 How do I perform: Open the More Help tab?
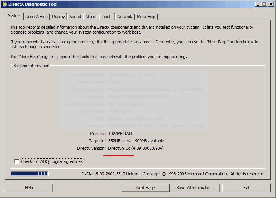click(146, 17)
